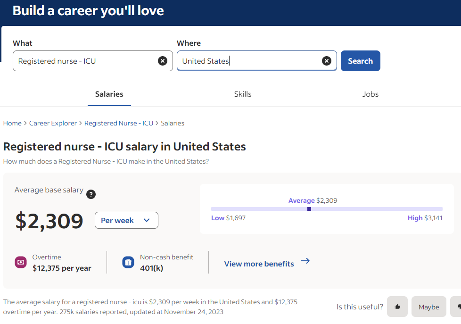The image size is (461, 324).
Task: Clear the 'Registered nurse - ICU' search field
Action: (x=162, y=61)
